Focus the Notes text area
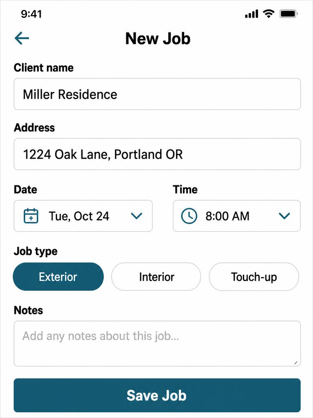 tap(157, 344)
